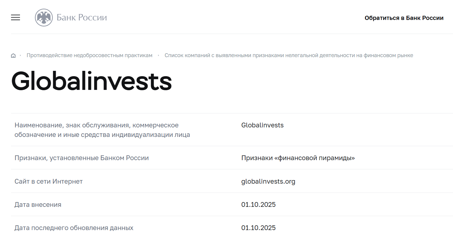Image resolution: width=453 pixels, height=239 pixels.
Task: Click the home icon in the breadcrumbs
Action: pos(13,56)
